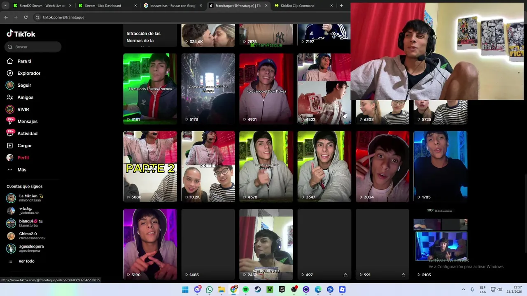
Task: Open the PARTE 2 video
Action: tap(150, 166)
